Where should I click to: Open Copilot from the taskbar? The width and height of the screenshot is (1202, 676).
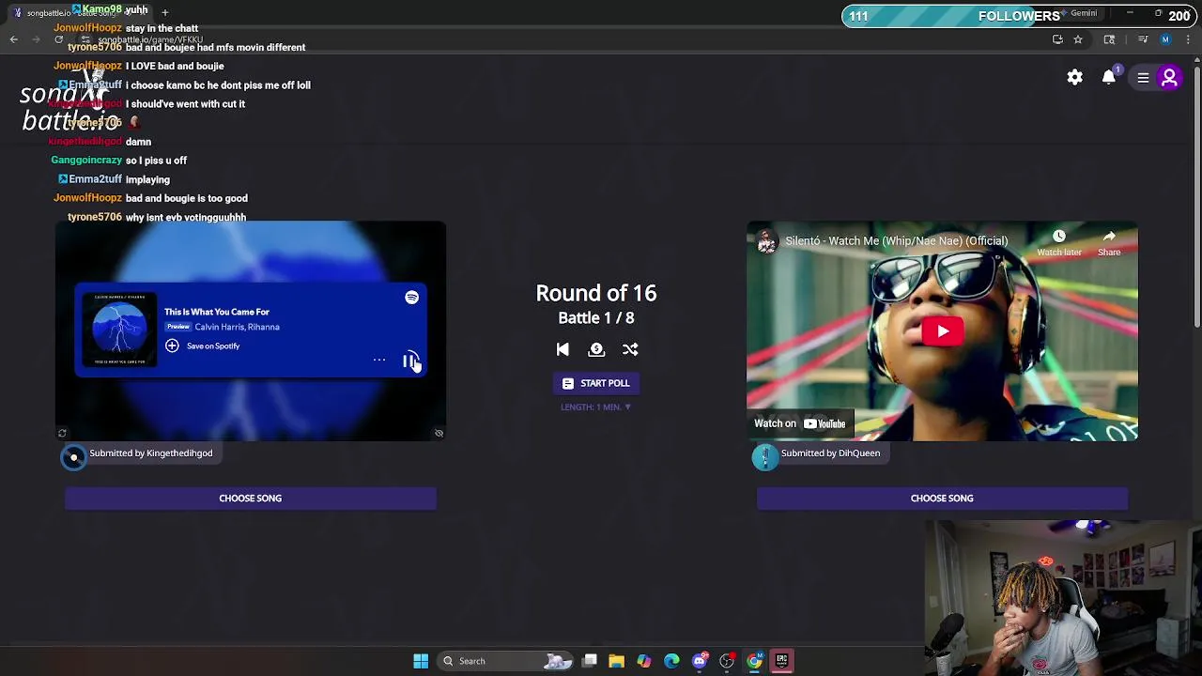[x=644, y=661]
